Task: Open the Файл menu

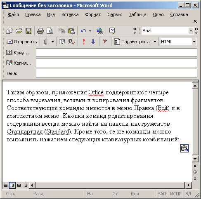Action: click(x=13, y=14)
